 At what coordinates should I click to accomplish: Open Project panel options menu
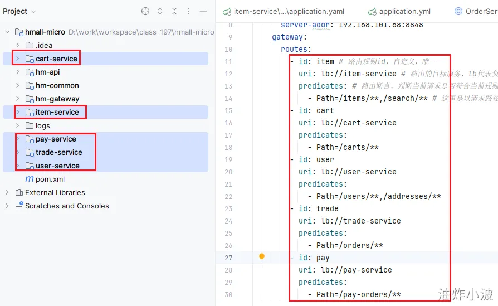[189, 11]
